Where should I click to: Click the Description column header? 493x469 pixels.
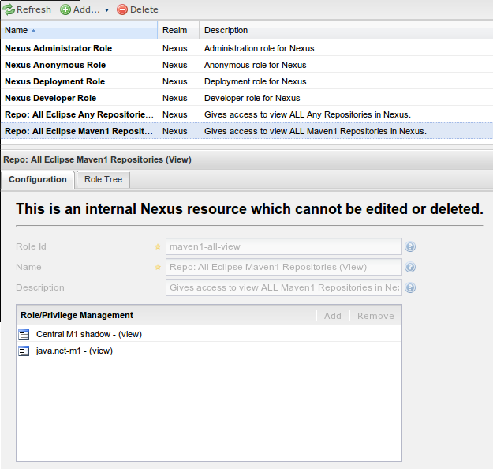345,30
